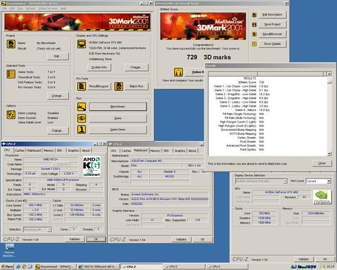Select CPU tab in the middle CPU-Z window
Viewport: 337px width, 270px height.
(x=113, y=151)
